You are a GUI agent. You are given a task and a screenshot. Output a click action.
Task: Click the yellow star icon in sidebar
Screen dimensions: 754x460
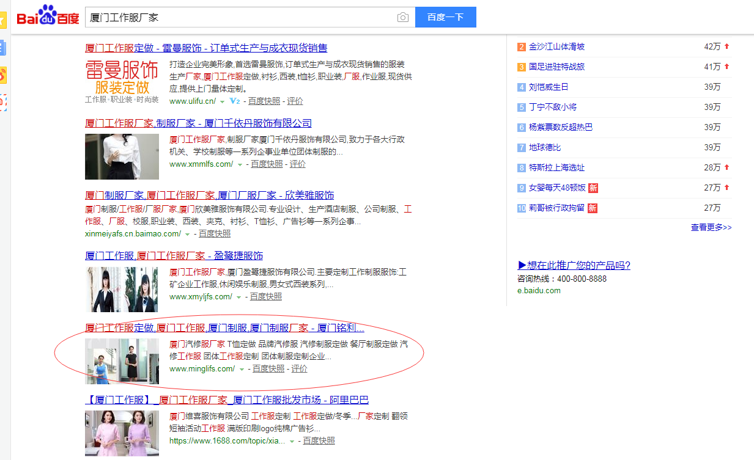[x=2, y=20]
